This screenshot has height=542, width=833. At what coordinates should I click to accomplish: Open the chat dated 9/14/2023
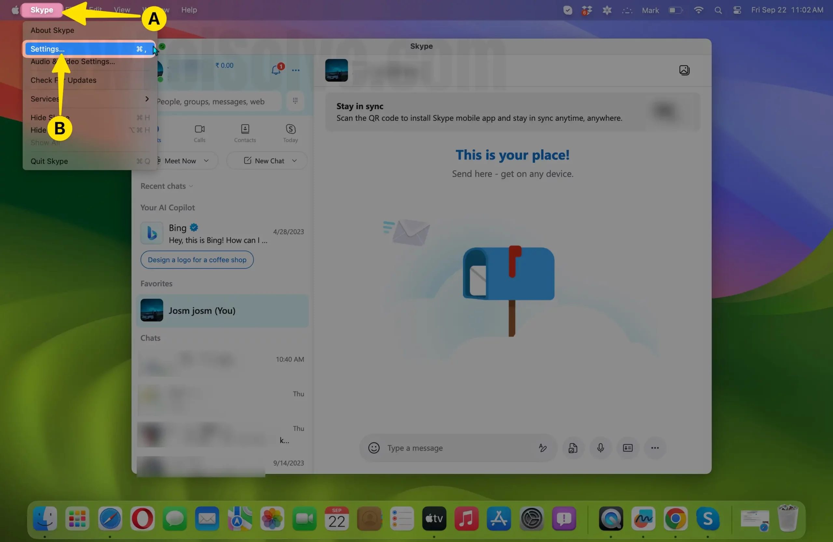point(222,466)
